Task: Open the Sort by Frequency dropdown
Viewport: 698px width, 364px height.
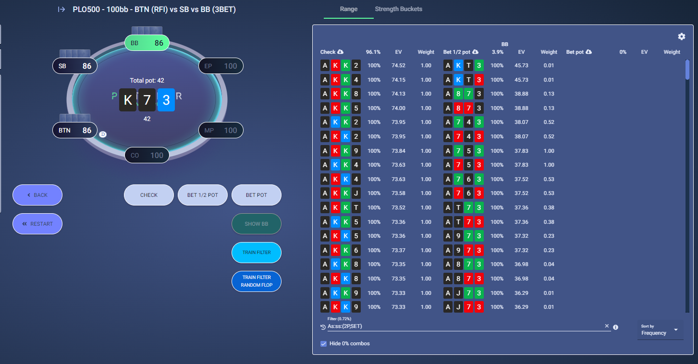Action: 660,330
